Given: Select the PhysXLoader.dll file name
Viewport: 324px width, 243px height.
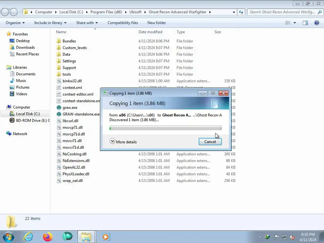Looking at the screenshot, I should pos(76,174).
